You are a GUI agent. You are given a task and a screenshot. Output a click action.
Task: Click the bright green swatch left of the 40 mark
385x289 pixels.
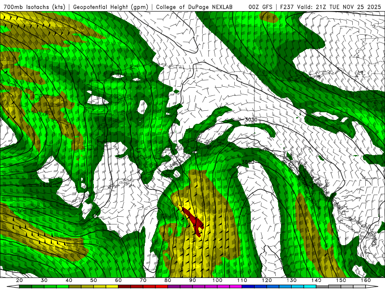click(x=63, y=287)
